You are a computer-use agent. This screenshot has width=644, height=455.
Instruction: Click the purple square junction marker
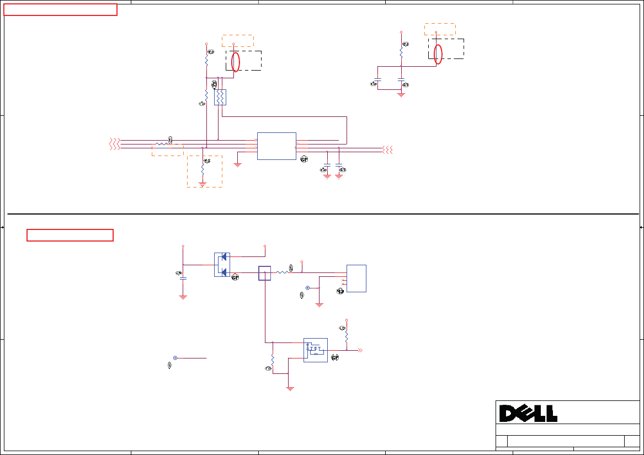(x=264, y=274)
